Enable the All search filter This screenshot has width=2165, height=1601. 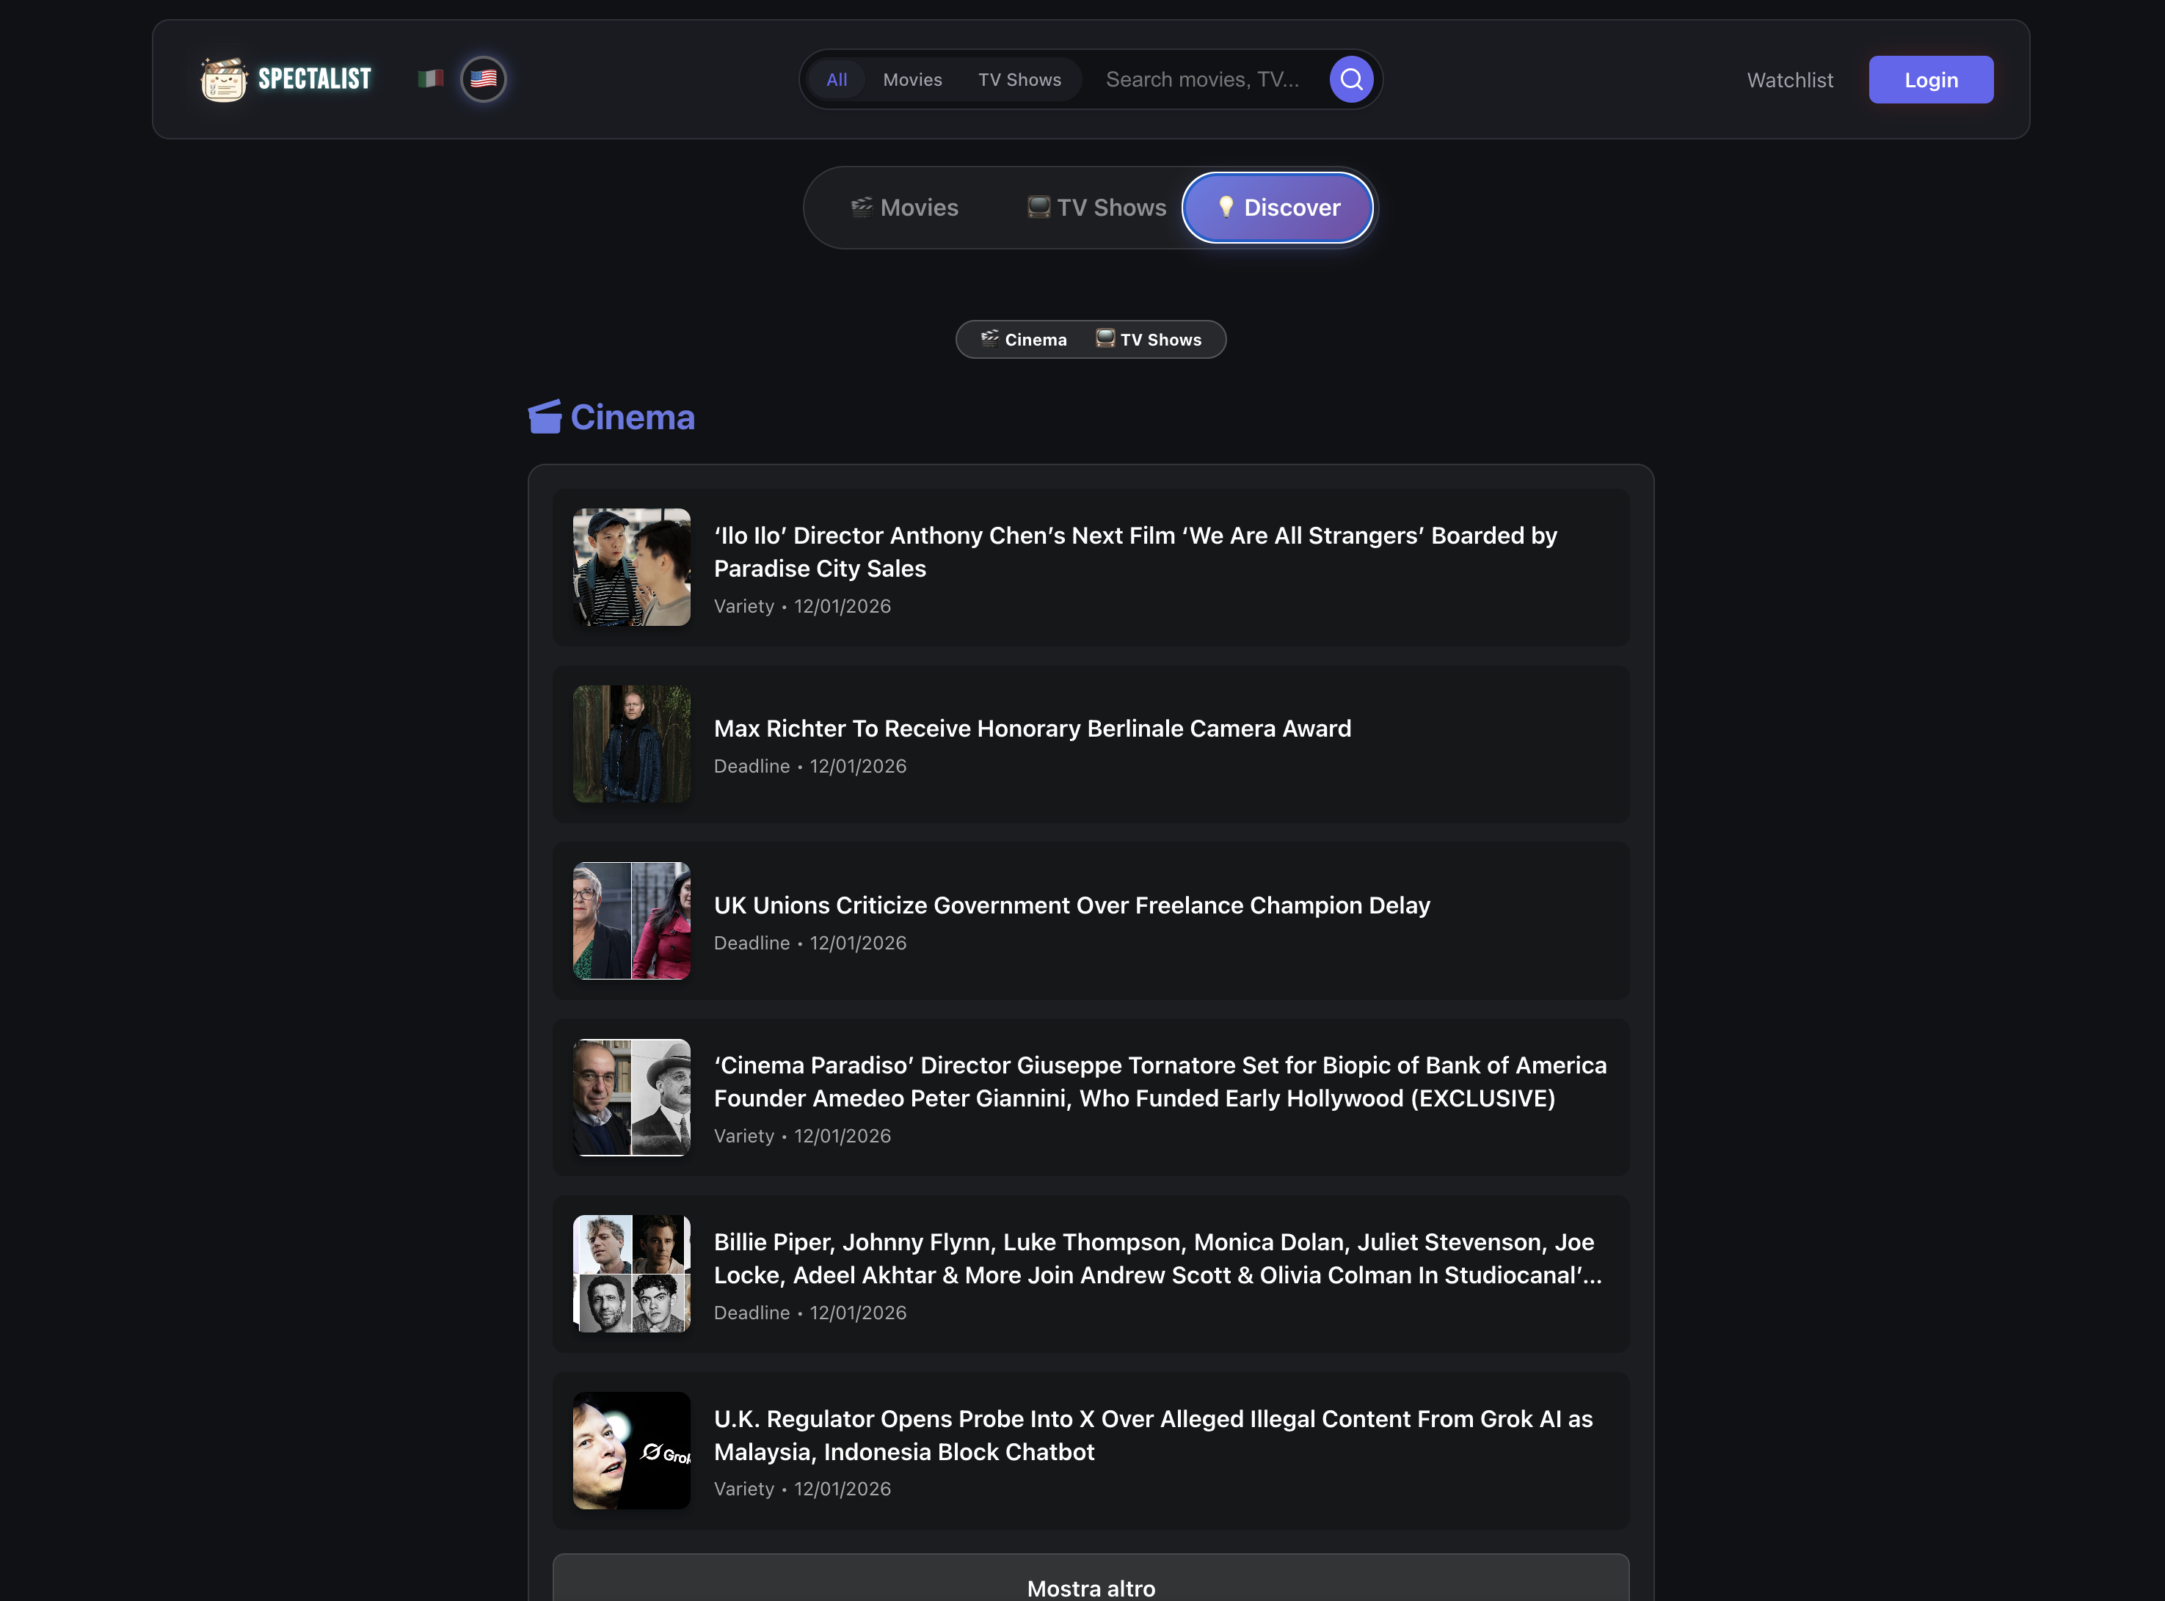[x=837, y=79]
